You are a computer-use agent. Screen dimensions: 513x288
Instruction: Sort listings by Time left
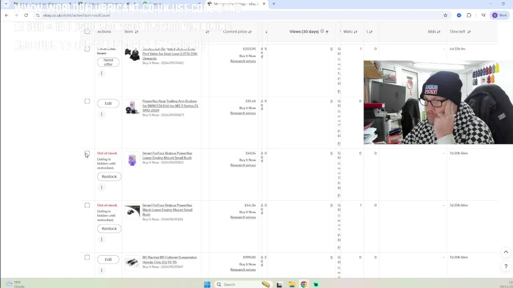[x=460, y=32]
